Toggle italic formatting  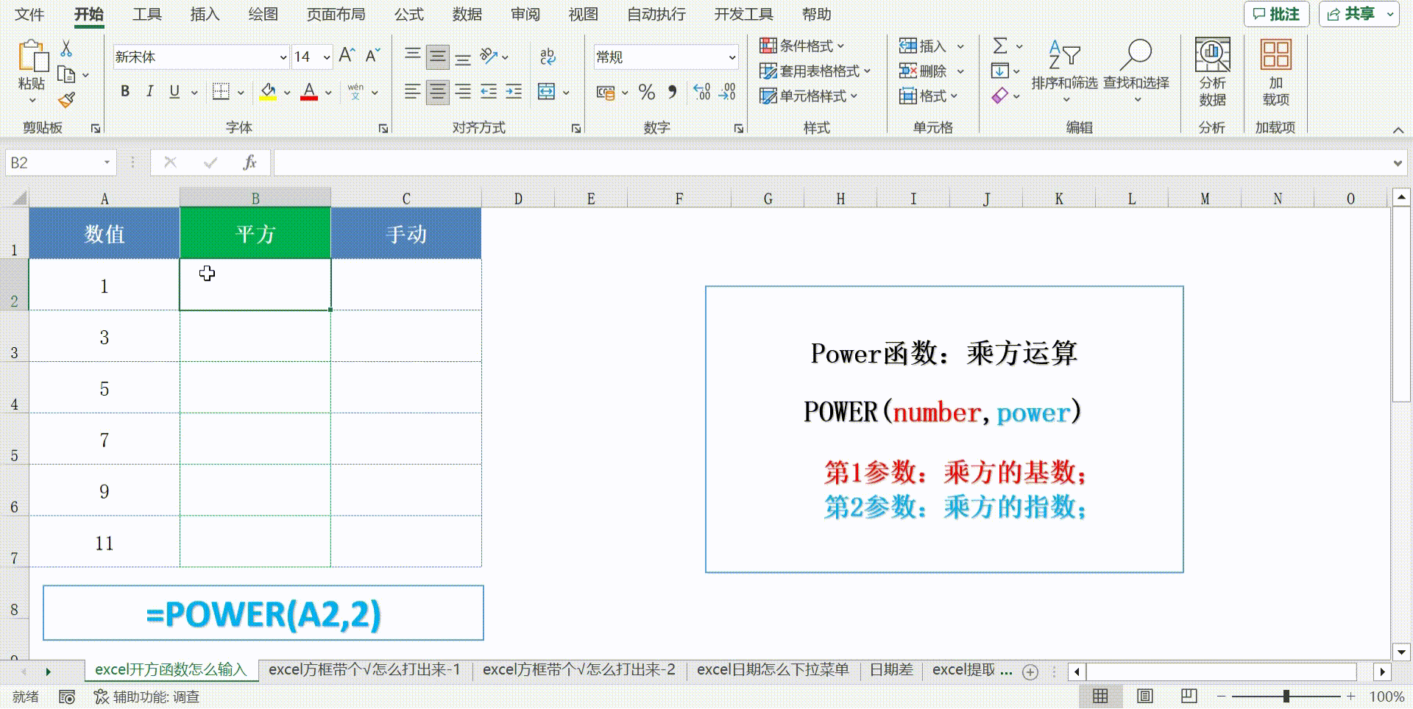coord(149,91)
